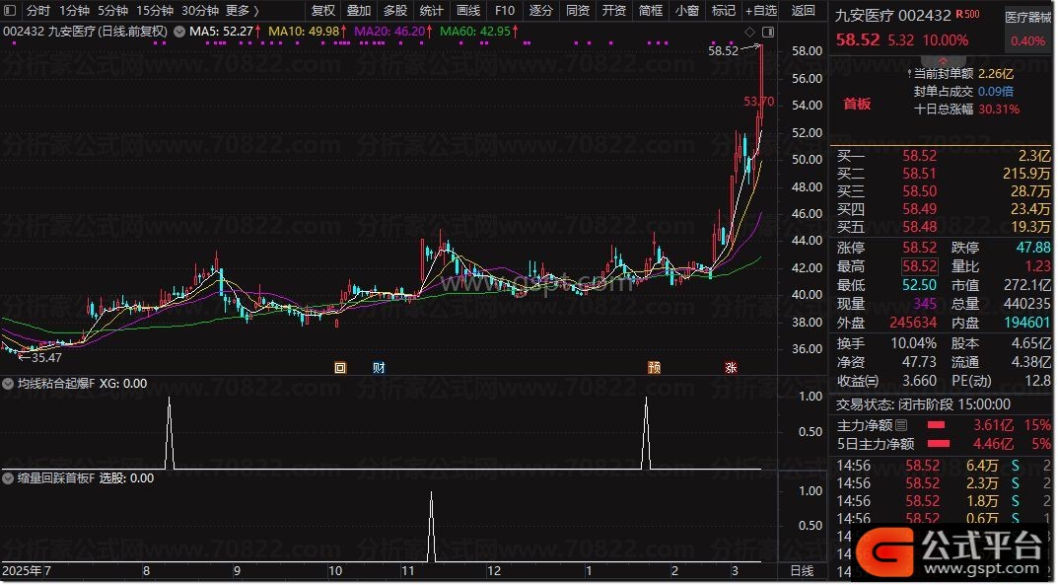This screenshot has height=585, width=1058.
Task: Click the panel icon left of 分时
Action: pos(10,11)
